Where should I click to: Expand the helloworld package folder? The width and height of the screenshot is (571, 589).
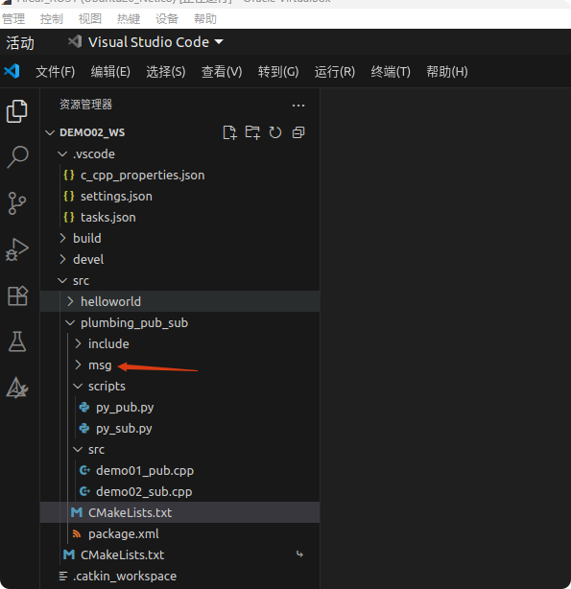point(70,301)
